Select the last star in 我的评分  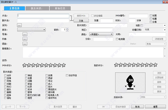click(x=155, y=65)
